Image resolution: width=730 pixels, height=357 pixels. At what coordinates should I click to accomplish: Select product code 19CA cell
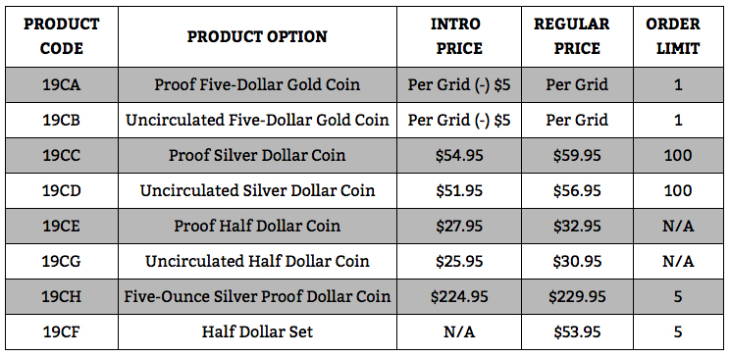(x=62, y=84)
